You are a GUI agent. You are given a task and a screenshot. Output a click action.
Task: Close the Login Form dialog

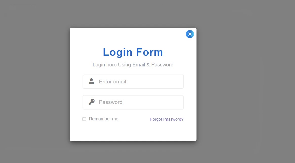point(190,34)
